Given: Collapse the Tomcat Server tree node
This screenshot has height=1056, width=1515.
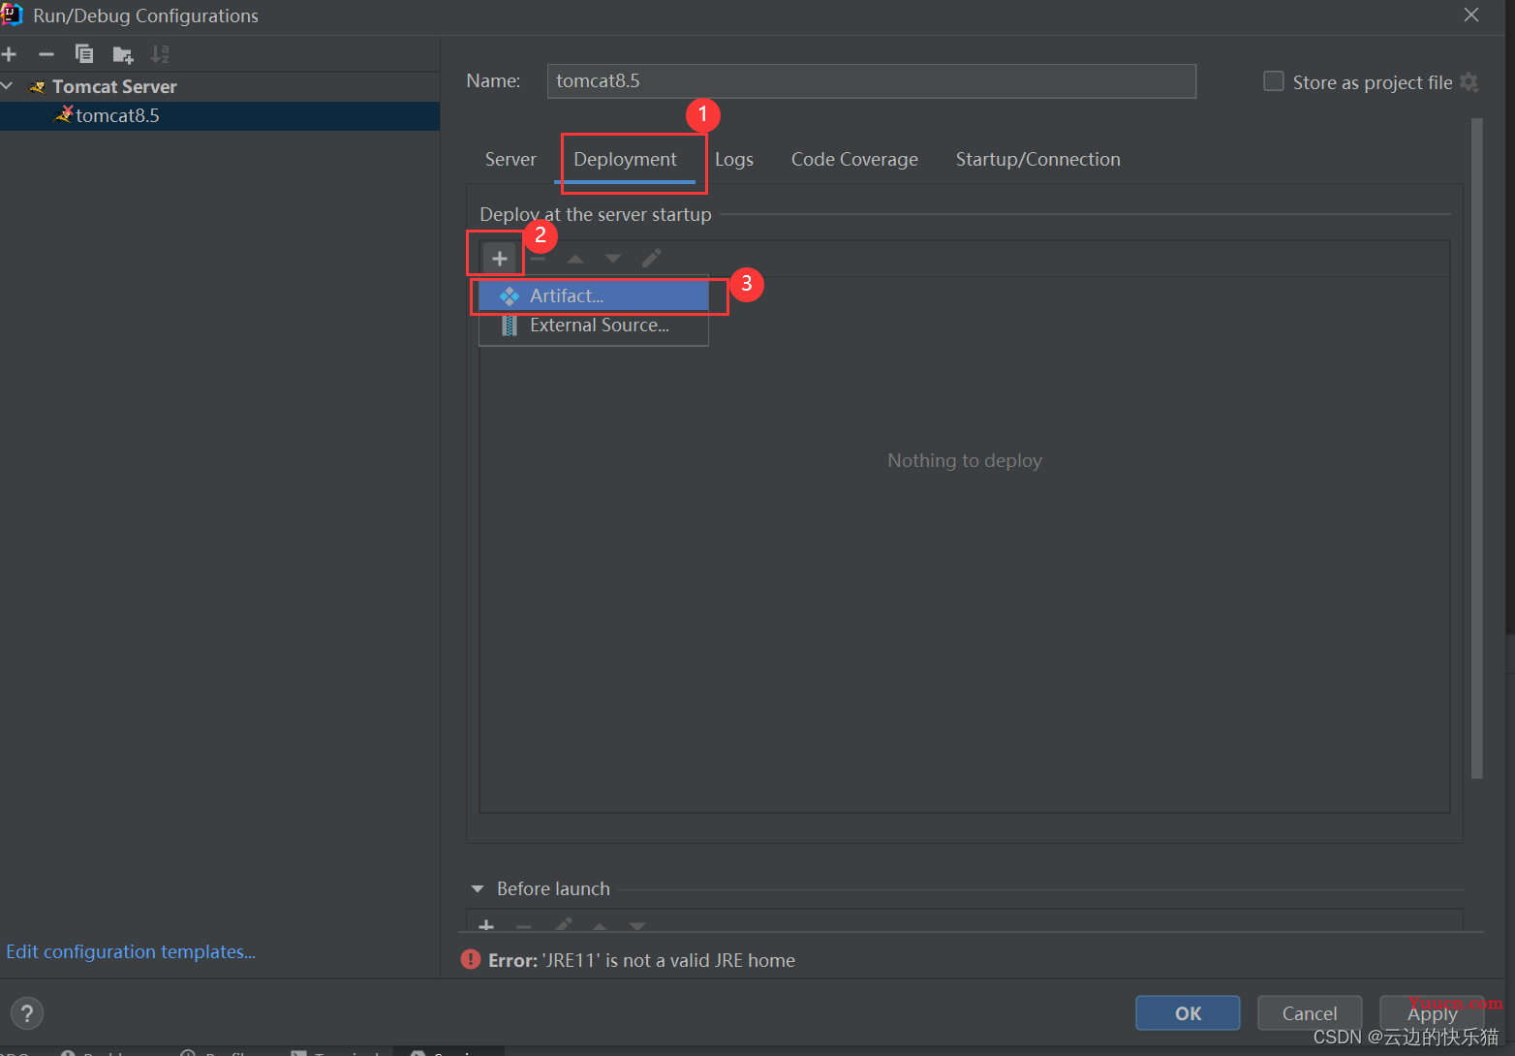Looking at the screenshot, I should 8,86.
